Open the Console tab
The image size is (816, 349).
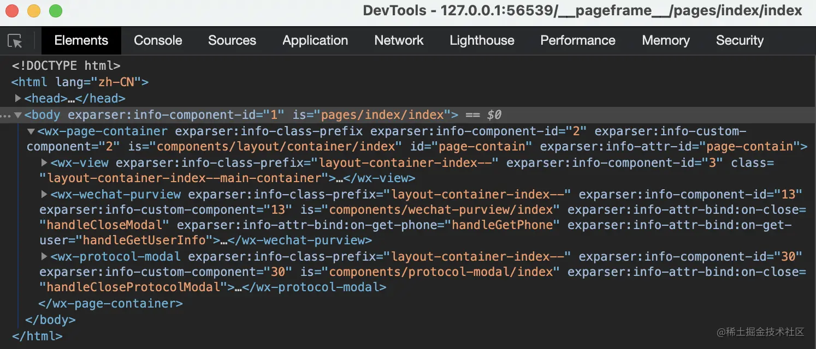[158, 40]
